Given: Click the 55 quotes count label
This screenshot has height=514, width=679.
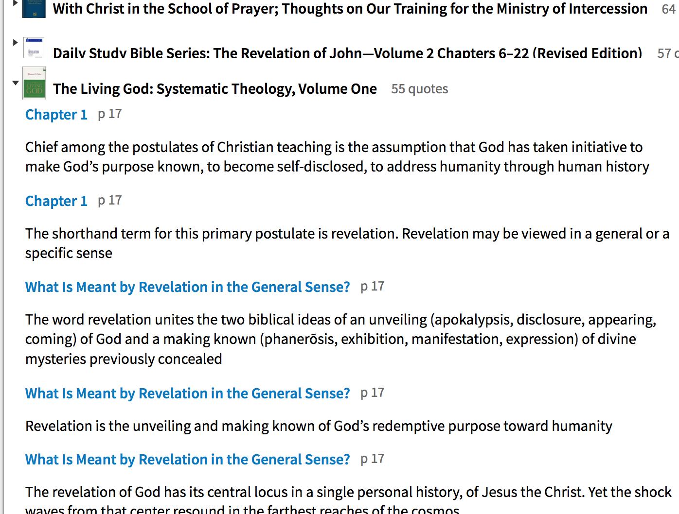Looking at the screenshot, I should (x=420, y=89).
